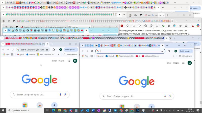
Task: Click Google Lens icon in left search box
Action: point(65,95)
